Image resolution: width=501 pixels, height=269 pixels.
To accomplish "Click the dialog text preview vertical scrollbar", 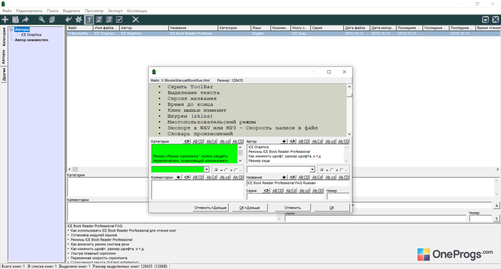I will coord(349,110).
